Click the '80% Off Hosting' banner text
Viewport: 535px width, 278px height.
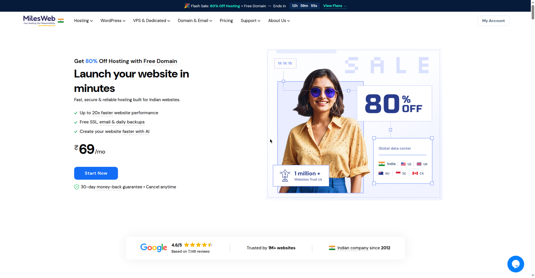(225, 6)
